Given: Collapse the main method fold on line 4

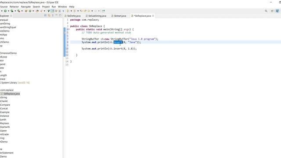Looking at the screenshot, I should tap(69, 29).
